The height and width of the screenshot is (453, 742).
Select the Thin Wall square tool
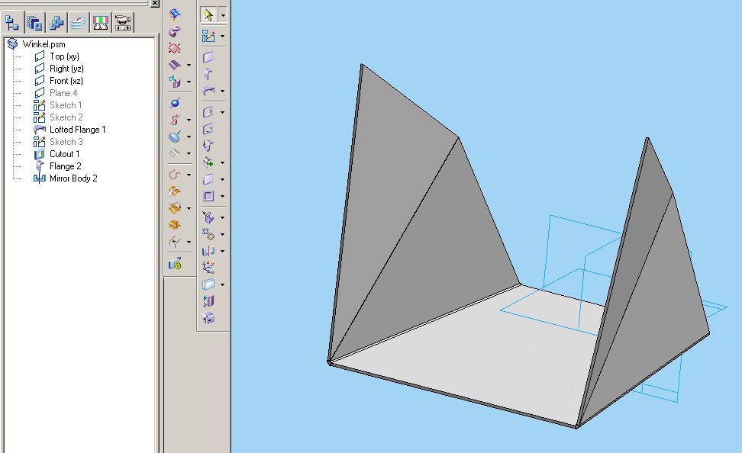[208, 196]
